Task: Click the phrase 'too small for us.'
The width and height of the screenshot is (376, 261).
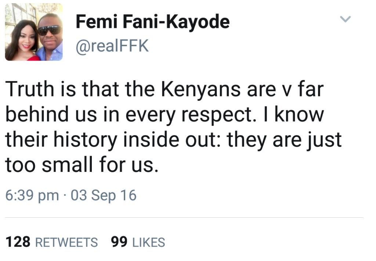Action: click(x=82, y=166)
